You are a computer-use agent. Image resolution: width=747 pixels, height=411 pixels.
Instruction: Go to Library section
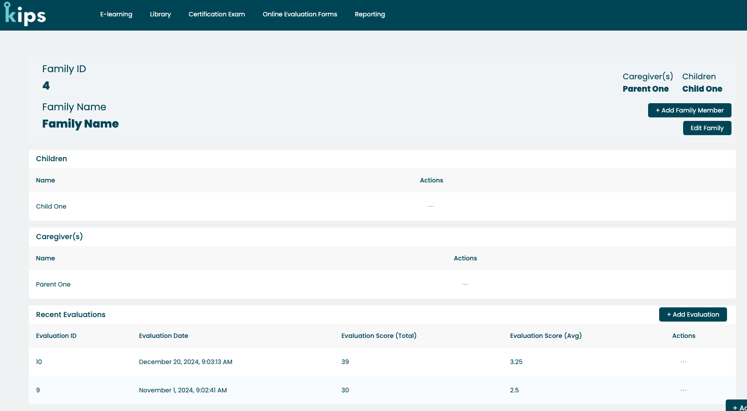[160, 14]
